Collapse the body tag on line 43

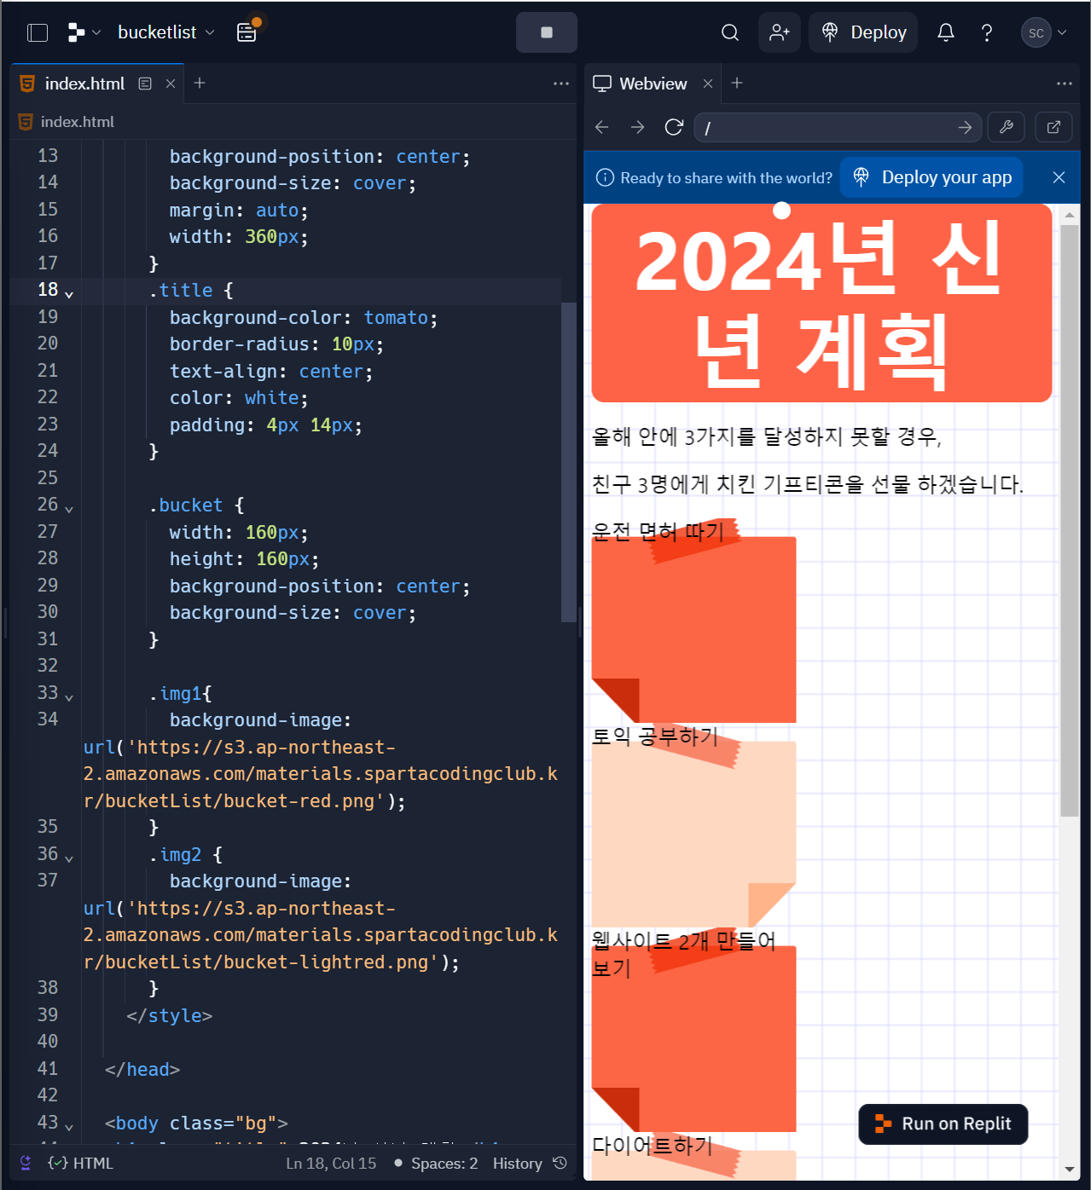69,1126
